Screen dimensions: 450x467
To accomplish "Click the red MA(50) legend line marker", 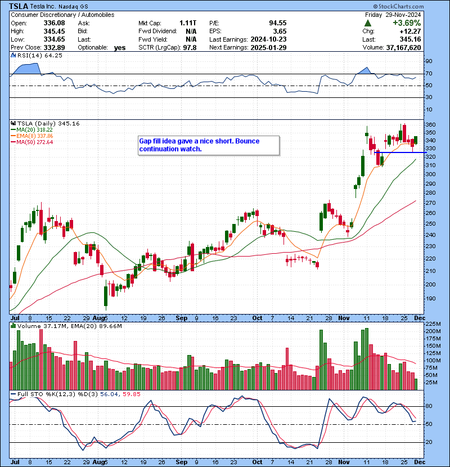I will click(x=13, y=142).
